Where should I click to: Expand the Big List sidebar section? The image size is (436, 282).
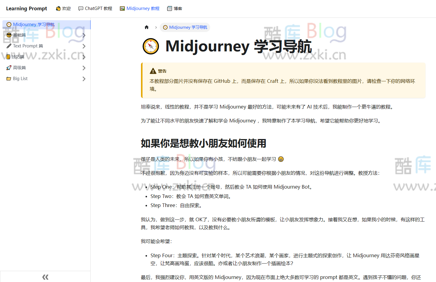point(84,79)
